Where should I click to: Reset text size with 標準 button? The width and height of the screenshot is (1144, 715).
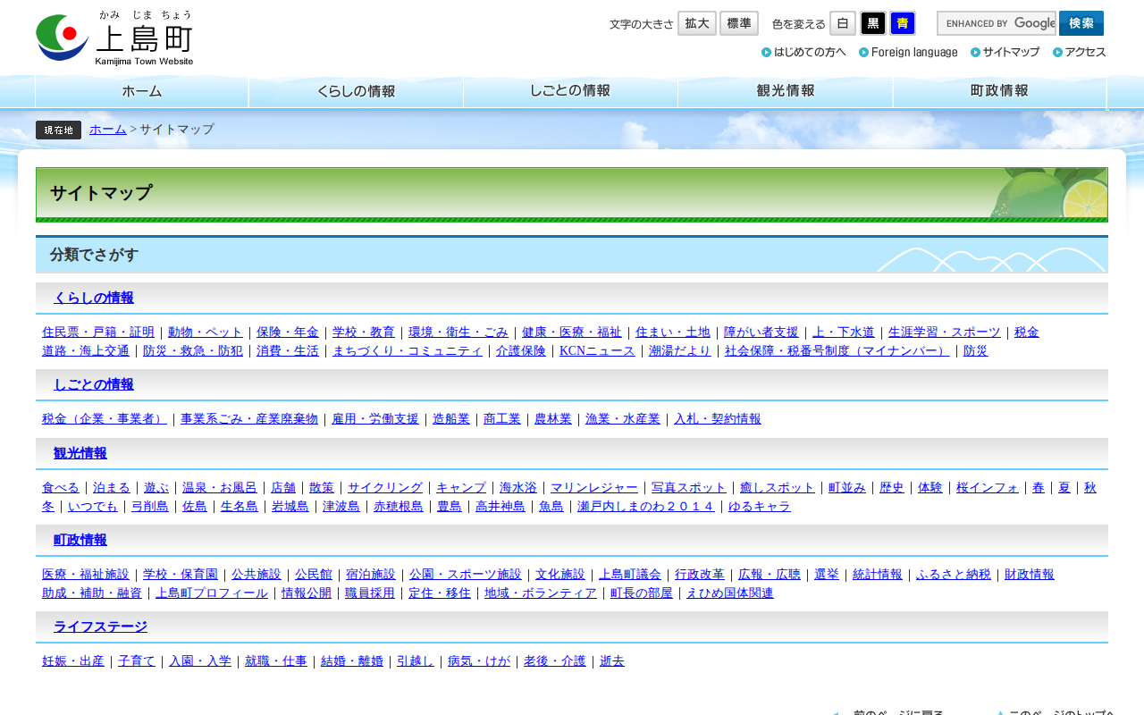(x=739, y=23)
